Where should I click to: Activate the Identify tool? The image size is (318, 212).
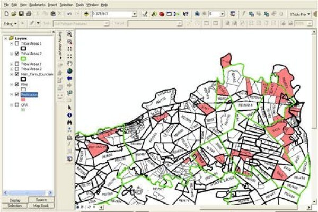(x=69, y=115)
